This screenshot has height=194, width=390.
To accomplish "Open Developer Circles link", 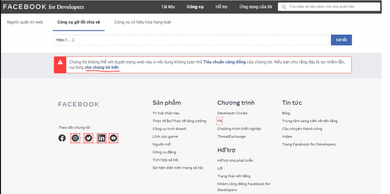I will 232,113.
